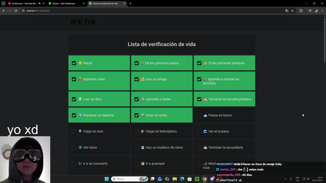Open the Minecraft taskbar icon

click(197, 179)
